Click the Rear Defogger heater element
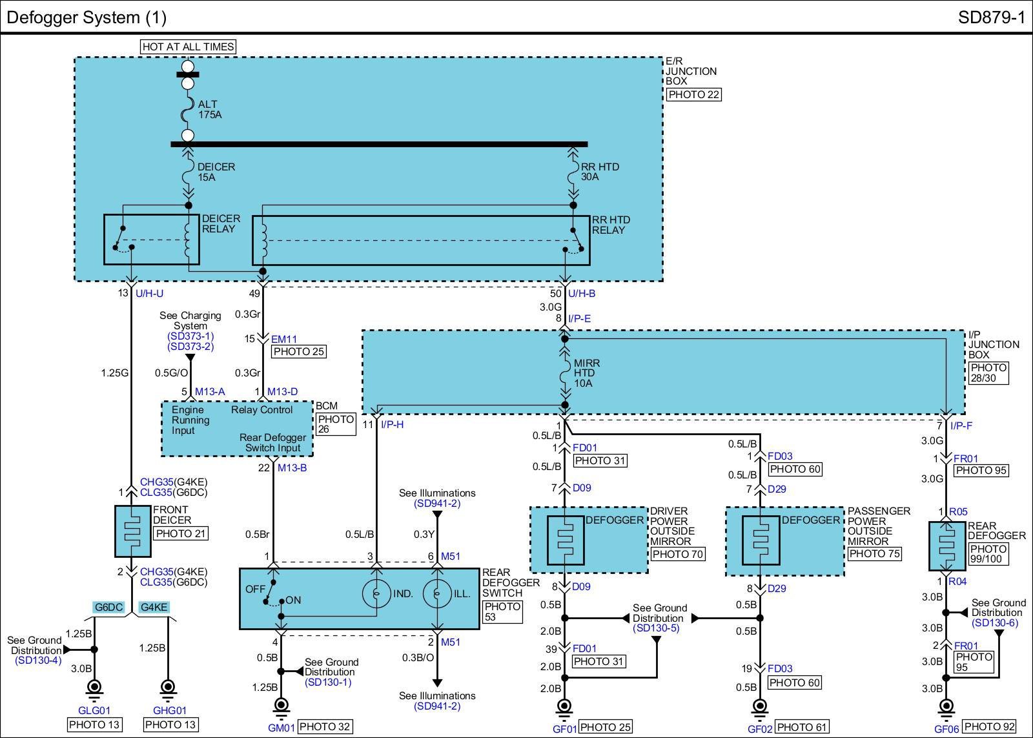Viewport: 1033px width, 738px height. coord(946,546)
